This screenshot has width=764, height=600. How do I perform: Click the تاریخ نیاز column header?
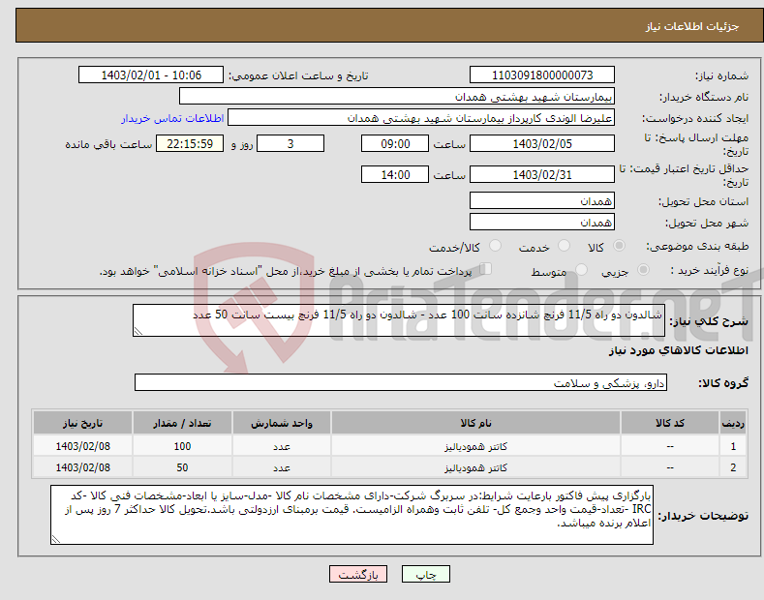(83, 423)
